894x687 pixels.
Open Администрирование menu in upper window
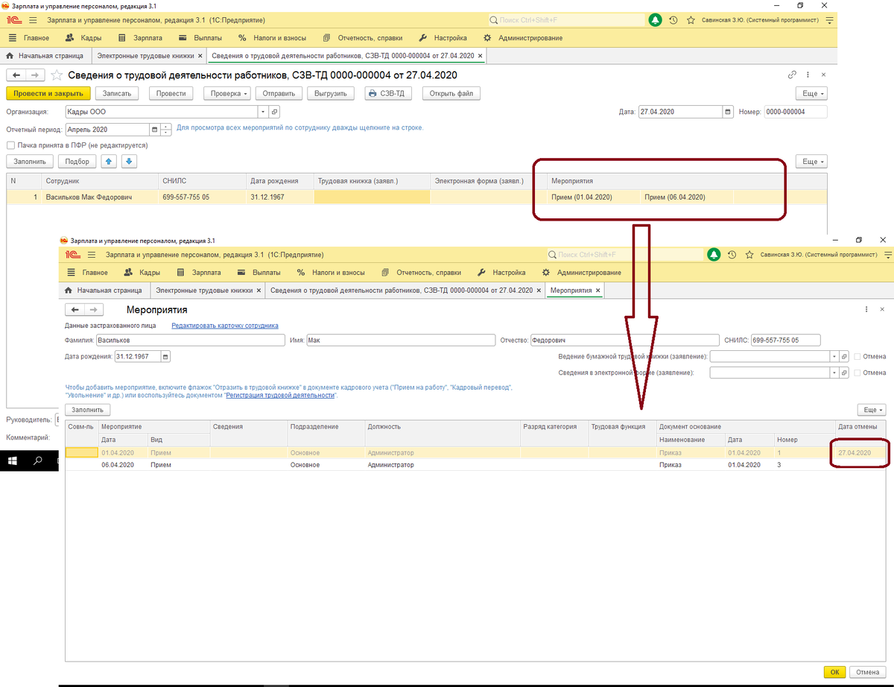click(x=523, y=37)
